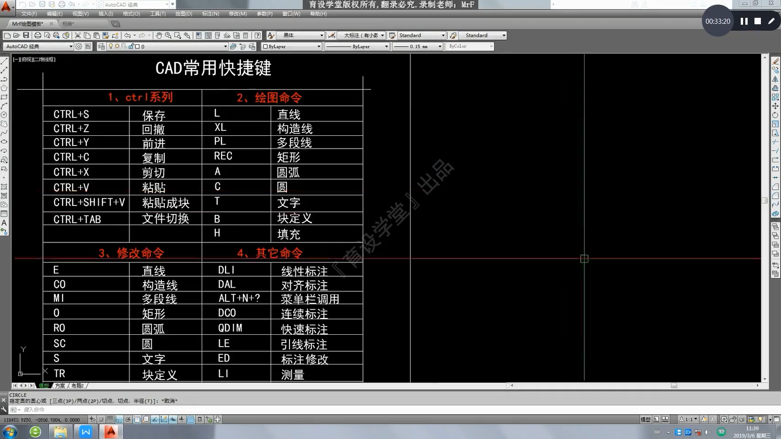Select the Erase tool in modify toolbar
781x439 pixels.
[776, 61]
